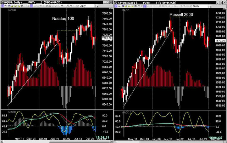Click the second magnifier zoom icon in NQU8 toolbar

tap(71, 6)
